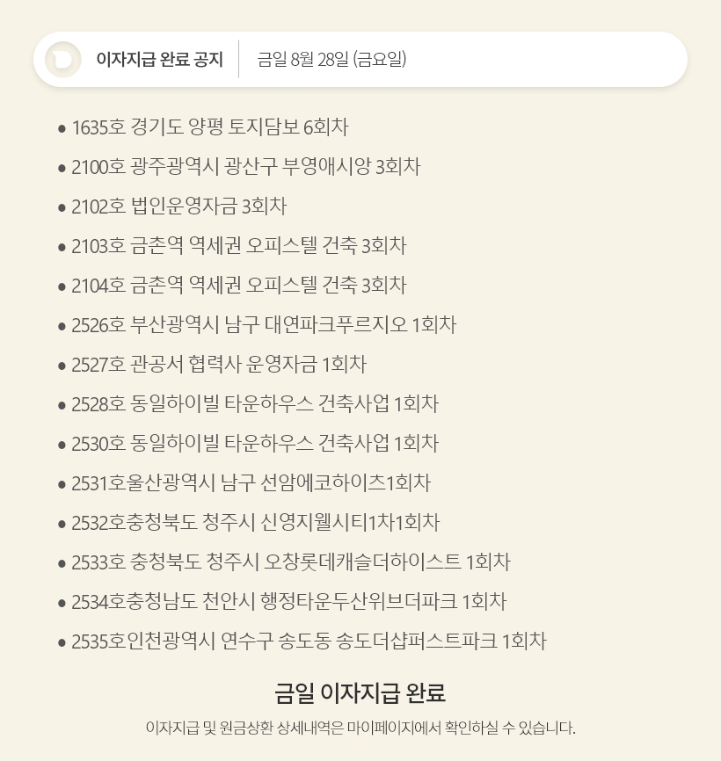Viewport: 721px width, 761px height.
Task: Select the 1635호 경기도 양평 토지담보 item
Action: click(x=210, y=127)
